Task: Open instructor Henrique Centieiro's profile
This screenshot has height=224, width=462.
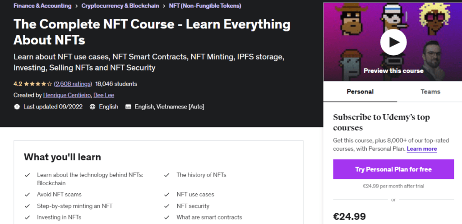Action: (x=67, y=95)
